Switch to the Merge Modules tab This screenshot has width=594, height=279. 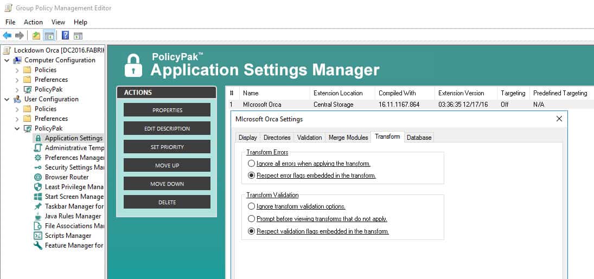tap(348, 138)
